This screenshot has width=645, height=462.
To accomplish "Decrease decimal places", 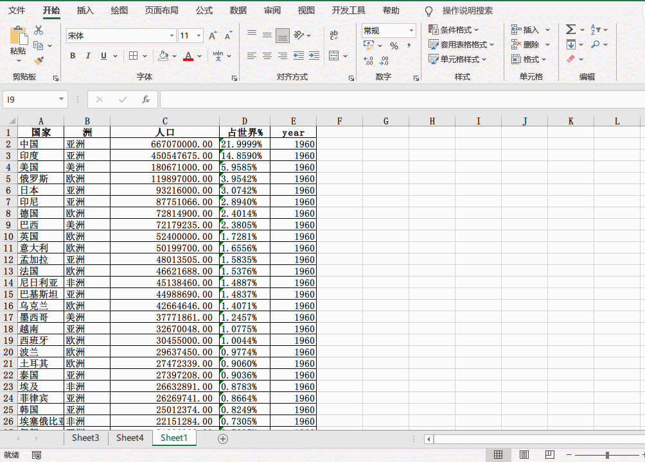I will (384, 61).
